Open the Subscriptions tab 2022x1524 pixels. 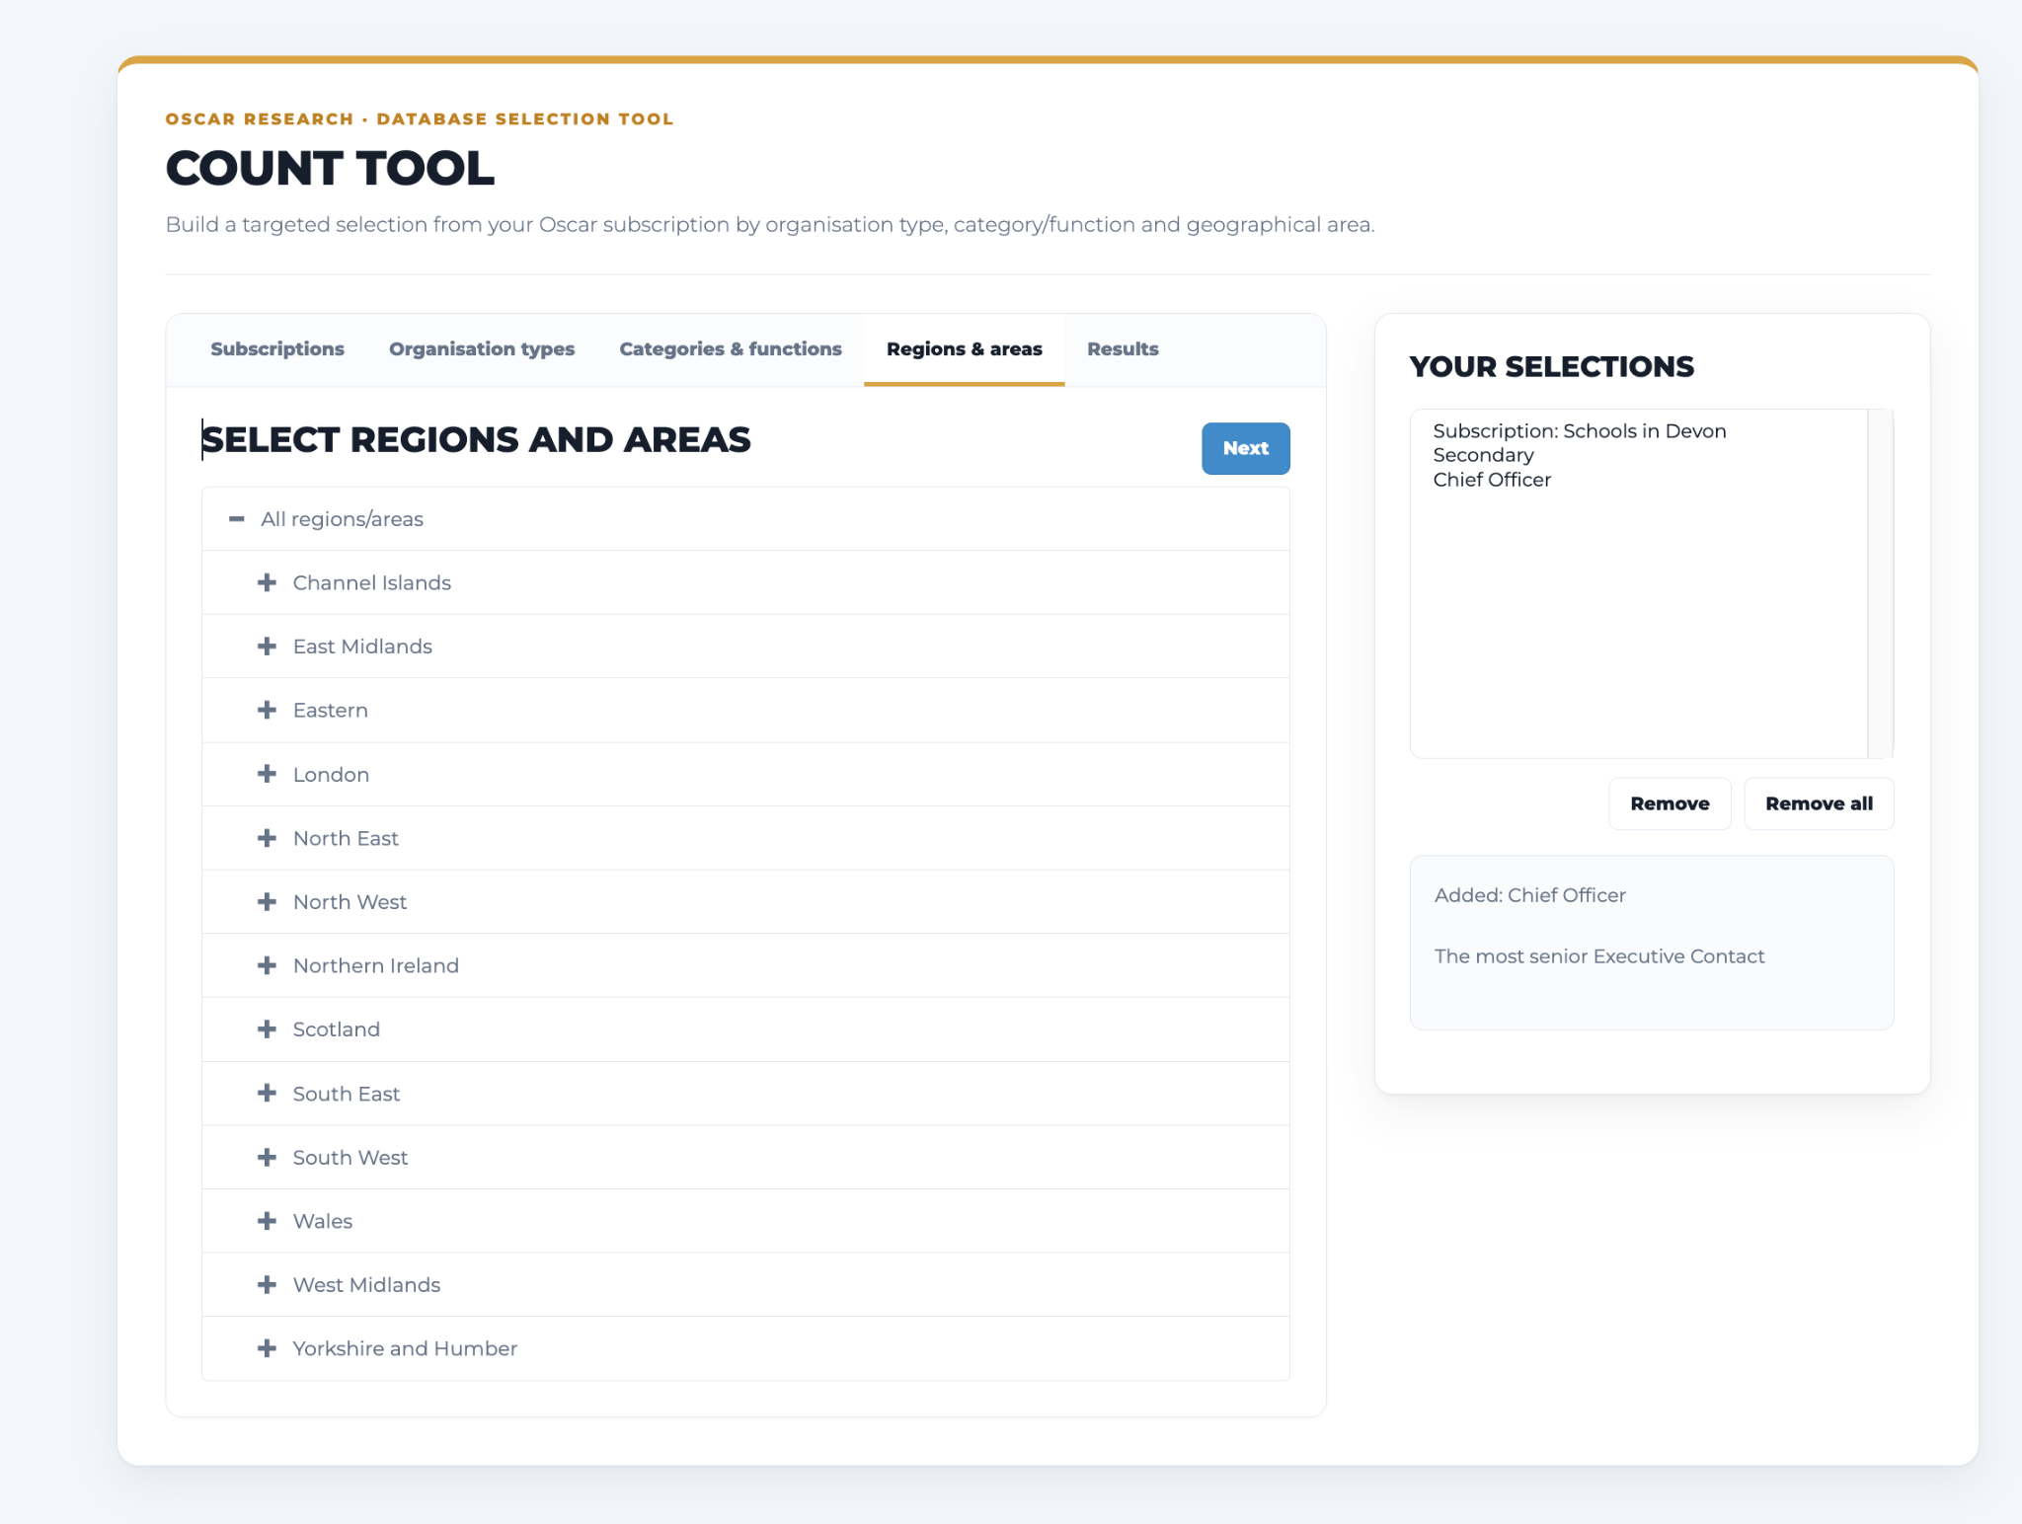tap(277, 349)
